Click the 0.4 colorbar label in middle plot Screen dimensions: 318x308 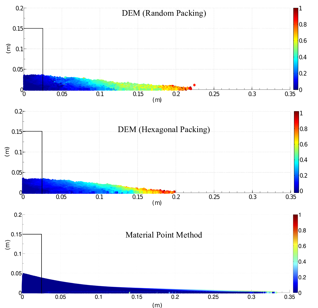304,160
